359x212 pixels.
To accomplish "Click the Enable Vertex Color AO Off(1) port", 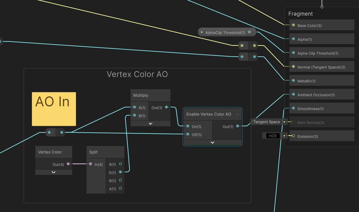I will (x=188, y=134).
